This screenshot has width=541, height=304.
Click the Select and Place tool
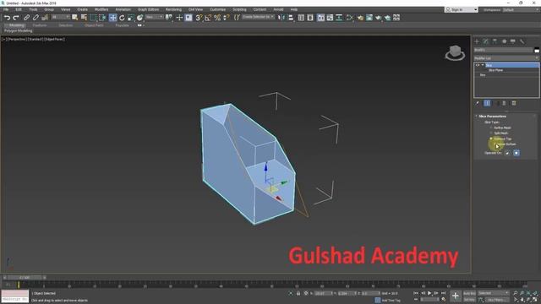139,18
